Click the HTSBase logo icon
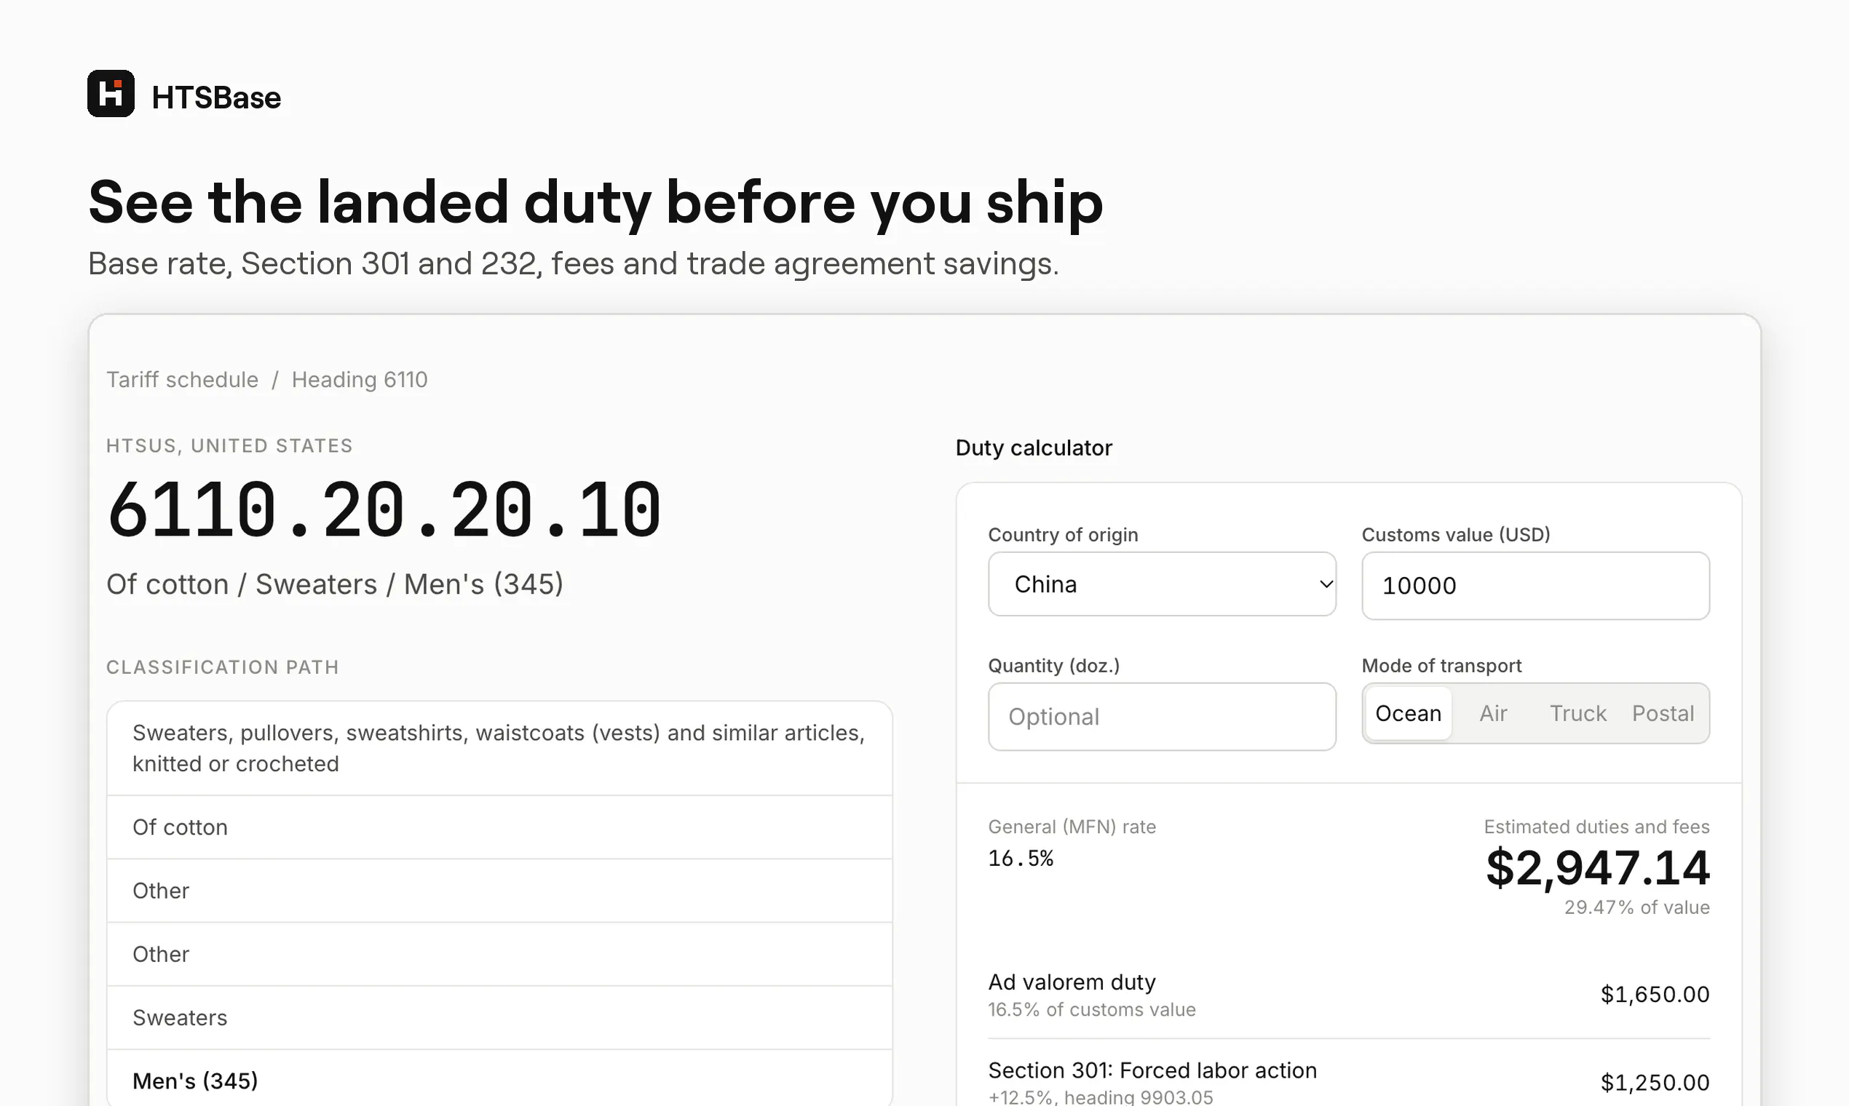This screenshot has width=1849, height=1106. point(111,94)
